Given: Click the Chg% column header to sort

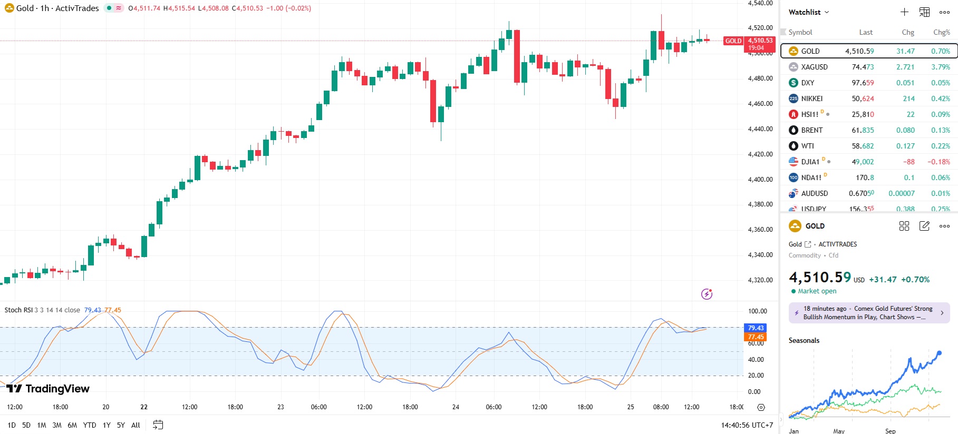Looking at the screenshot, I should 941,32.
